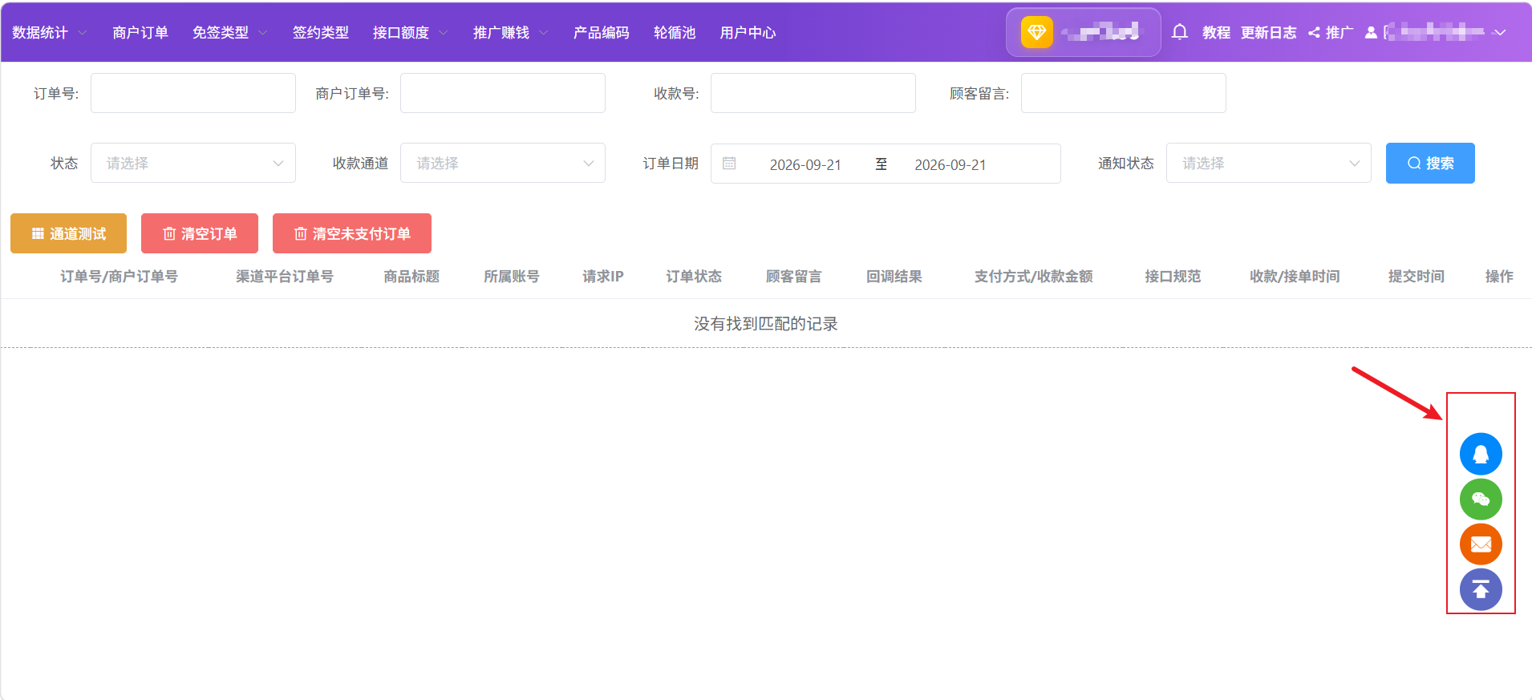This screenshot has width=1532, height=700.
Task: Expand the 免签类型 menu
Action: (x=229, y=33)
